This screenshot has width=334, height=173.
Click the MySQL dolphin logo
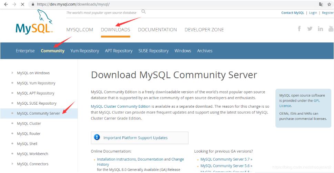pyautogui.click(x=34, y=22)
